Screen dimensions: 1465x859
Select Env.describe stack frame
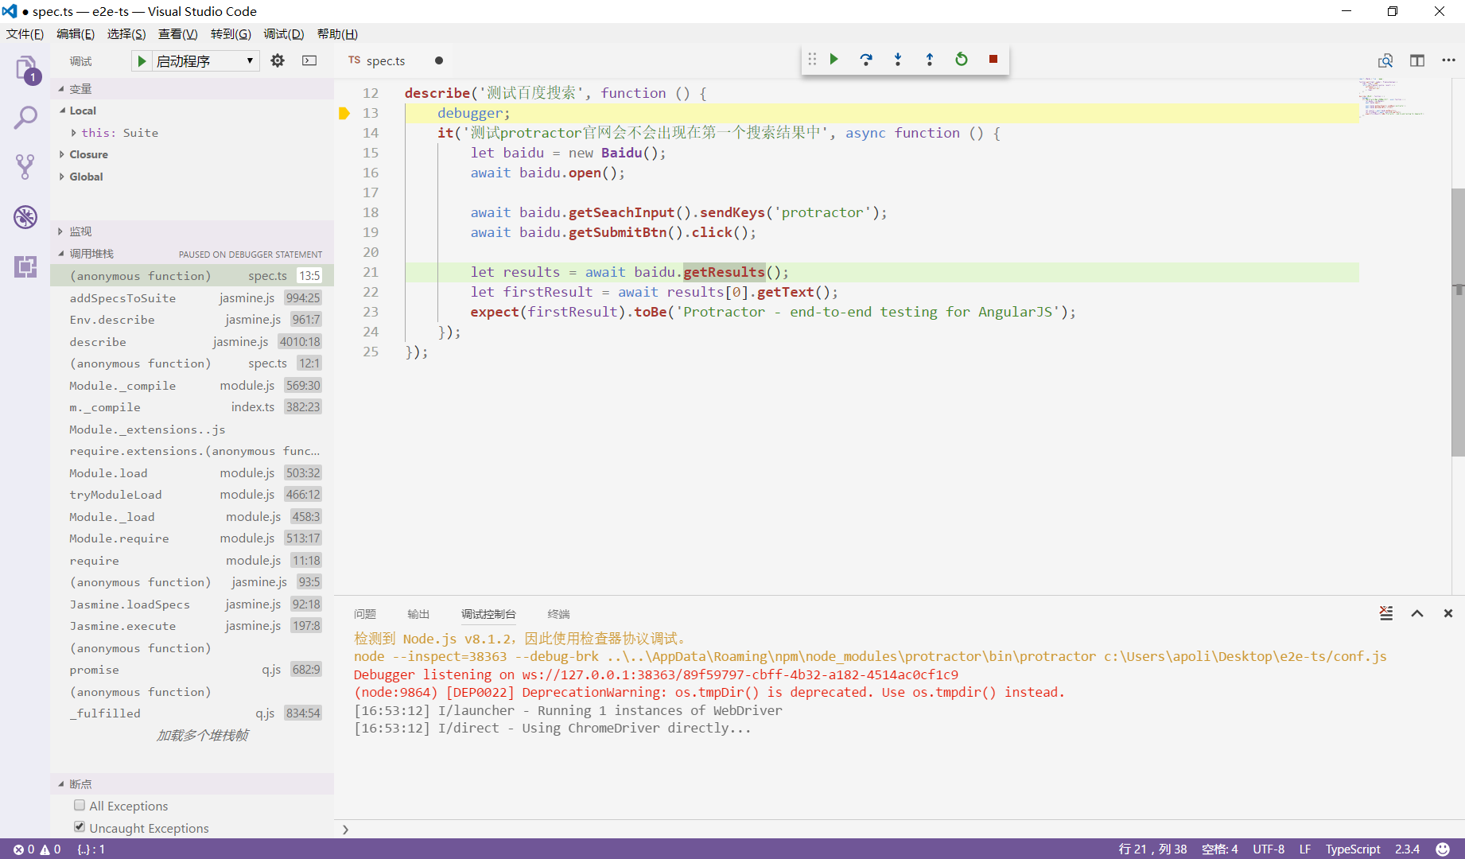[x=192, y=320]
